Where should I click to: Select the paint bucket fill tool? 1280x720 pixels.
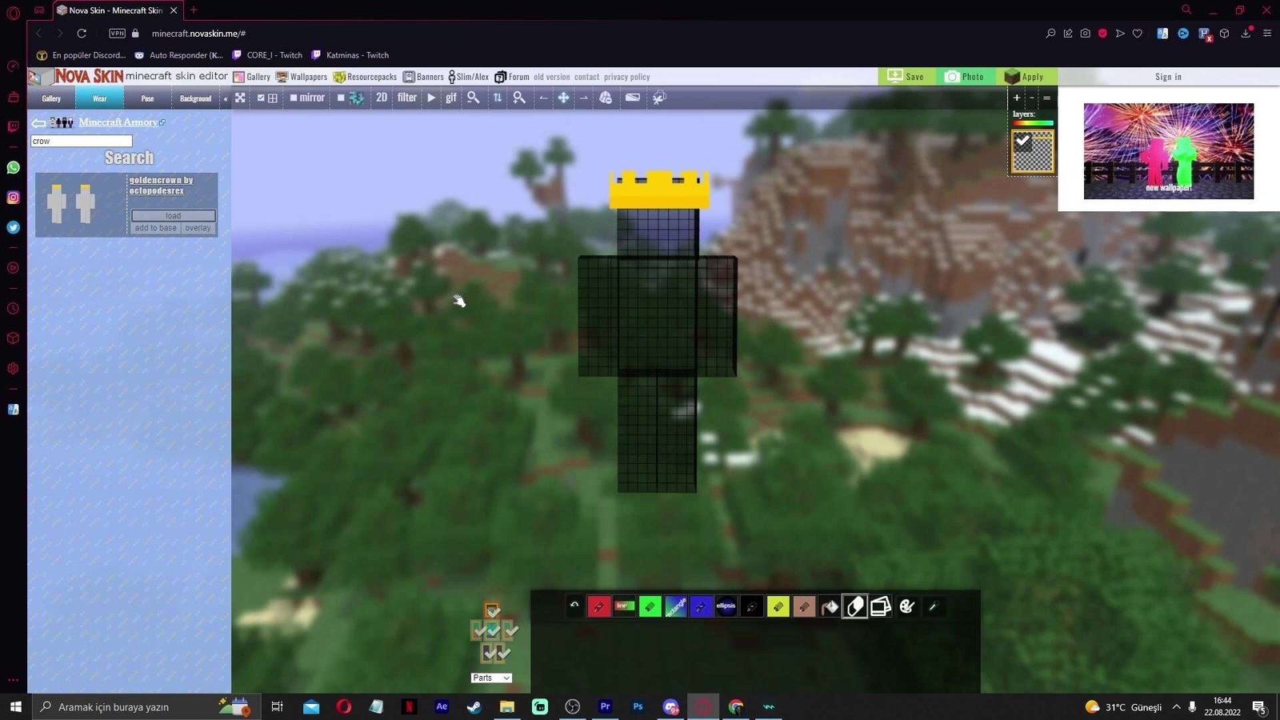pyautogui.click(x=830, y=607)
